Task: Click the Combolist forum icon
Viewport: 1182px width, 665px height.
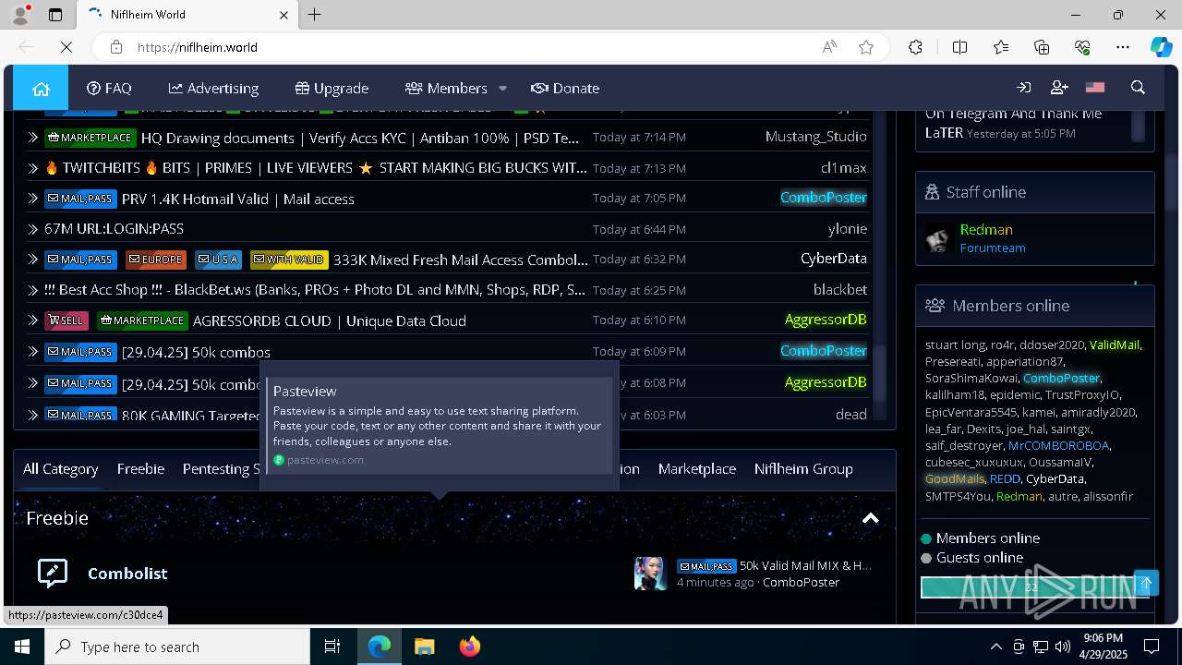Action: pos(53,573)
